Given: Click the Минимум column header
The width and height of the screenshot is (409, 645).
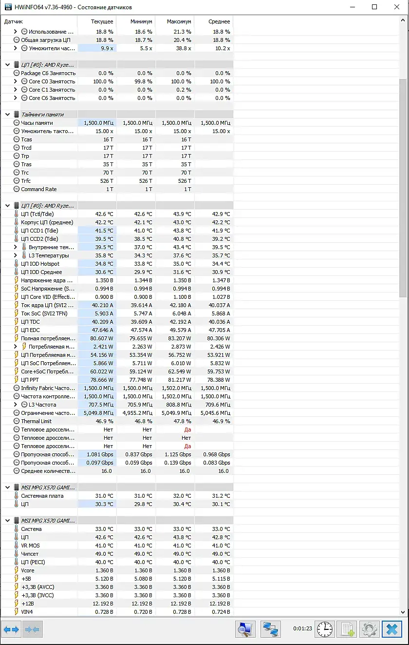Looking at the screenshot, I should click(136, 21).
